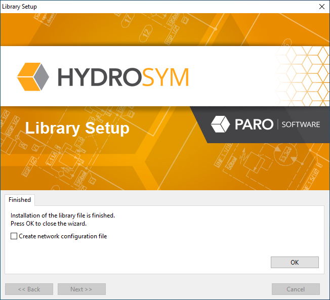Enable Create network configuration file checkbox
The height and width of the screenshot is (300, 330).
click(14, 236)
